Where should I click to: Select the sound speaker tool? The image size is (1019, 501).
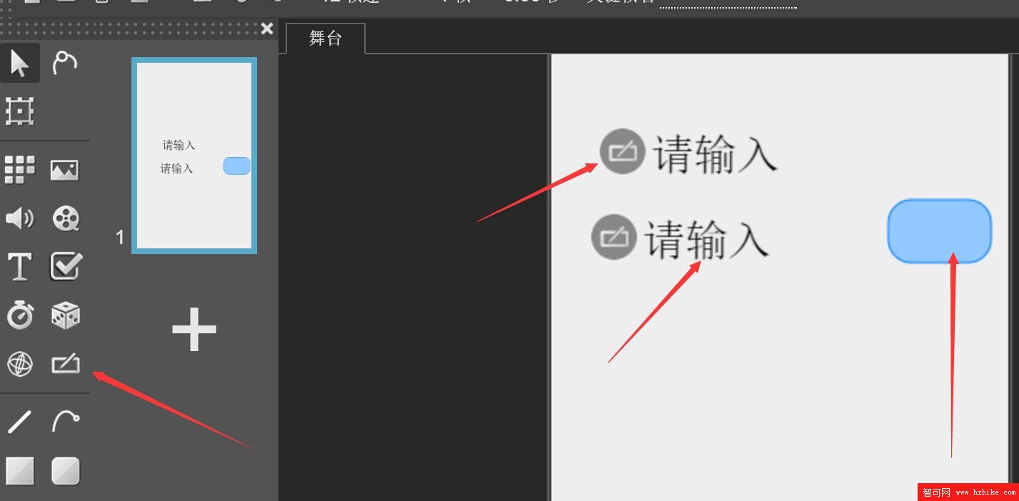point(19,218)
